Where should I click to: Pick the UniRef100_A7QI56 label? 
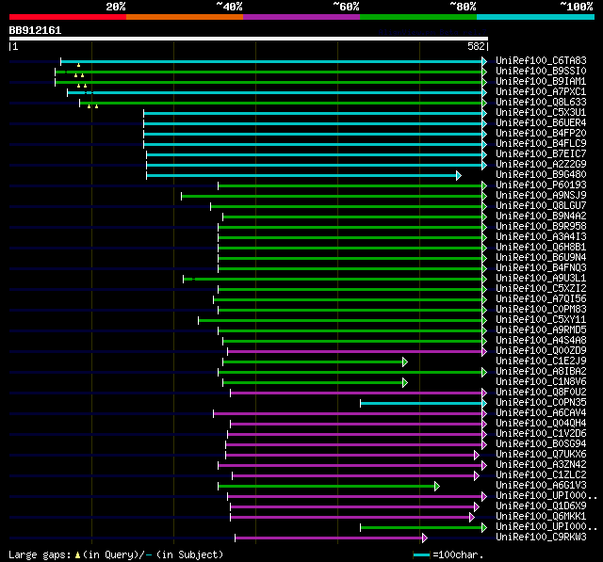541,299
